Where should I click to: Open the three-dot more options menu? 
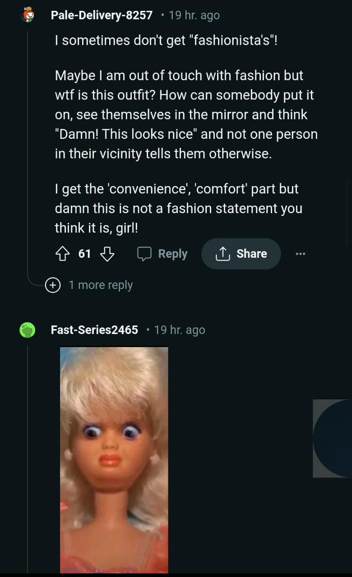click(300, 254)
